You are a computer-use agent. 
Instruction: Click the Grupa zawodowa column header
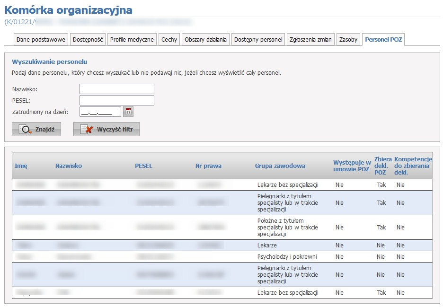[x=280, y=166]
